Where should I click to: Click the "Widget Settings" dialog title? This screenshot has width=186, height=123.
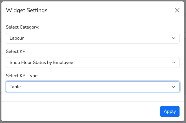coord(27,10)
